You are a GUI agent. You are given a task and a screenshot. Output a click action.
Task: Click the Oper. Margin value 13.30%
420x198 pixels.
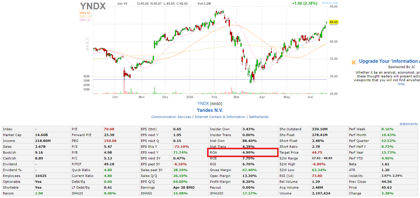[x=249, y=176]
